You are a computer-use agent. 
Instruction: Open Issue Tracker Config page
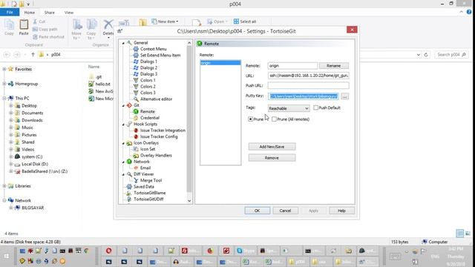pos(159,136)
